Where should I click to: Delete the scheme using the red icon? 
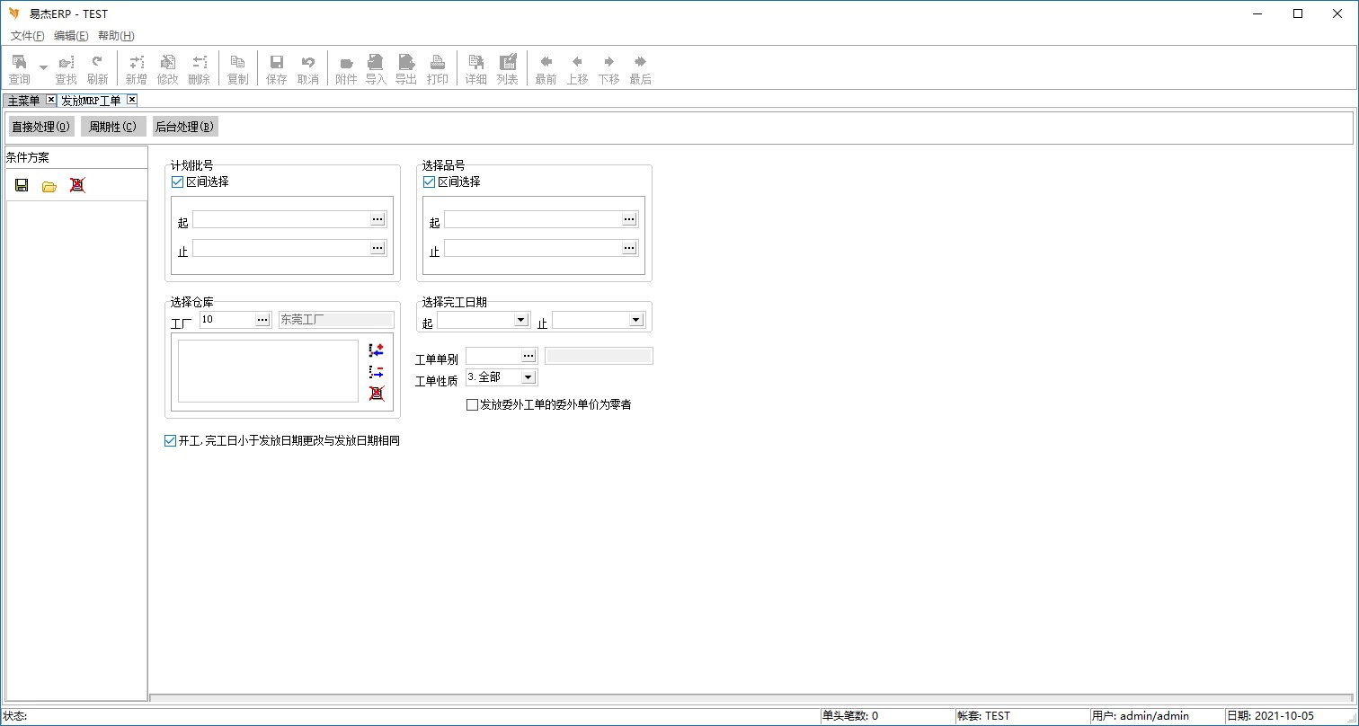click(x=77, y=185)
